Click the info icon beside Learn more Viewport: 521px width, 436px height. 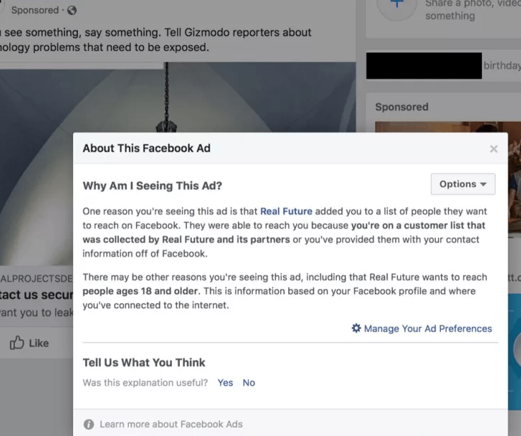(88, 425)
